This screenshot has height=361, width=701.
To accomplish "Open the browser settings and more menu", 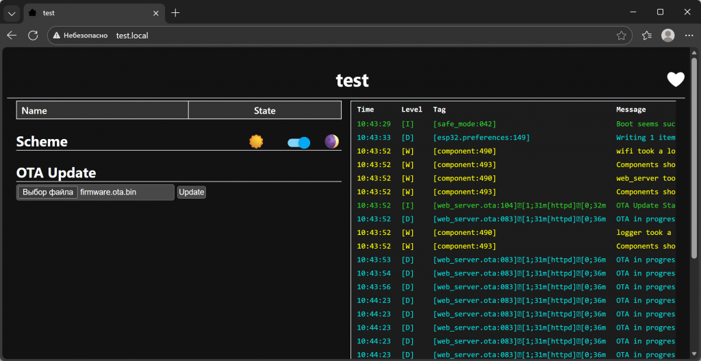I will click(x=689, y=36).
